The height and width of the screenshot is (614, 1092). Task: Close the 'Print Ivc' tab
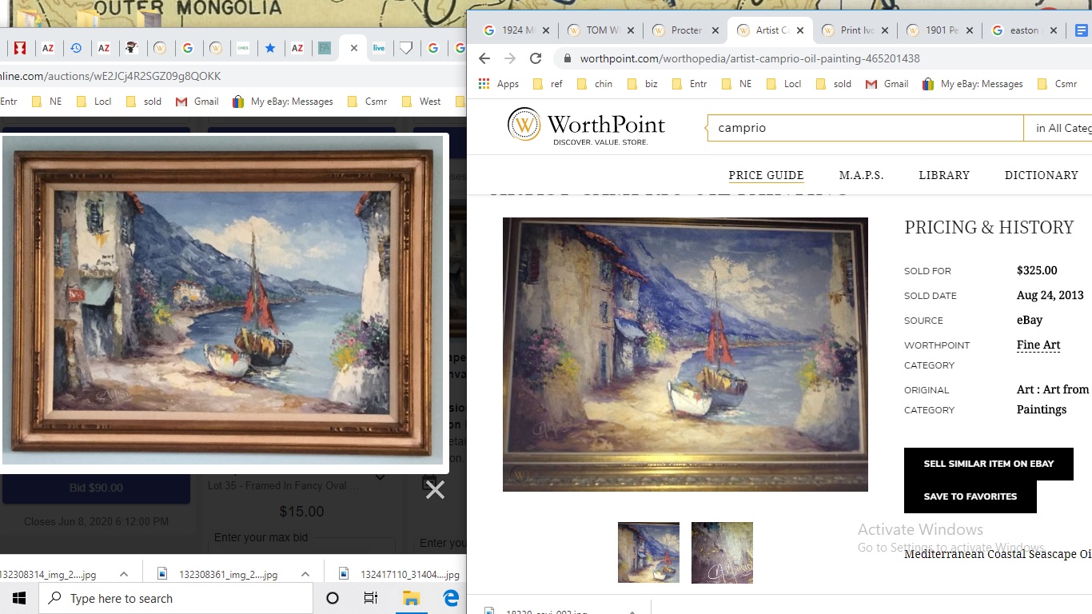[x=884, y=30]
